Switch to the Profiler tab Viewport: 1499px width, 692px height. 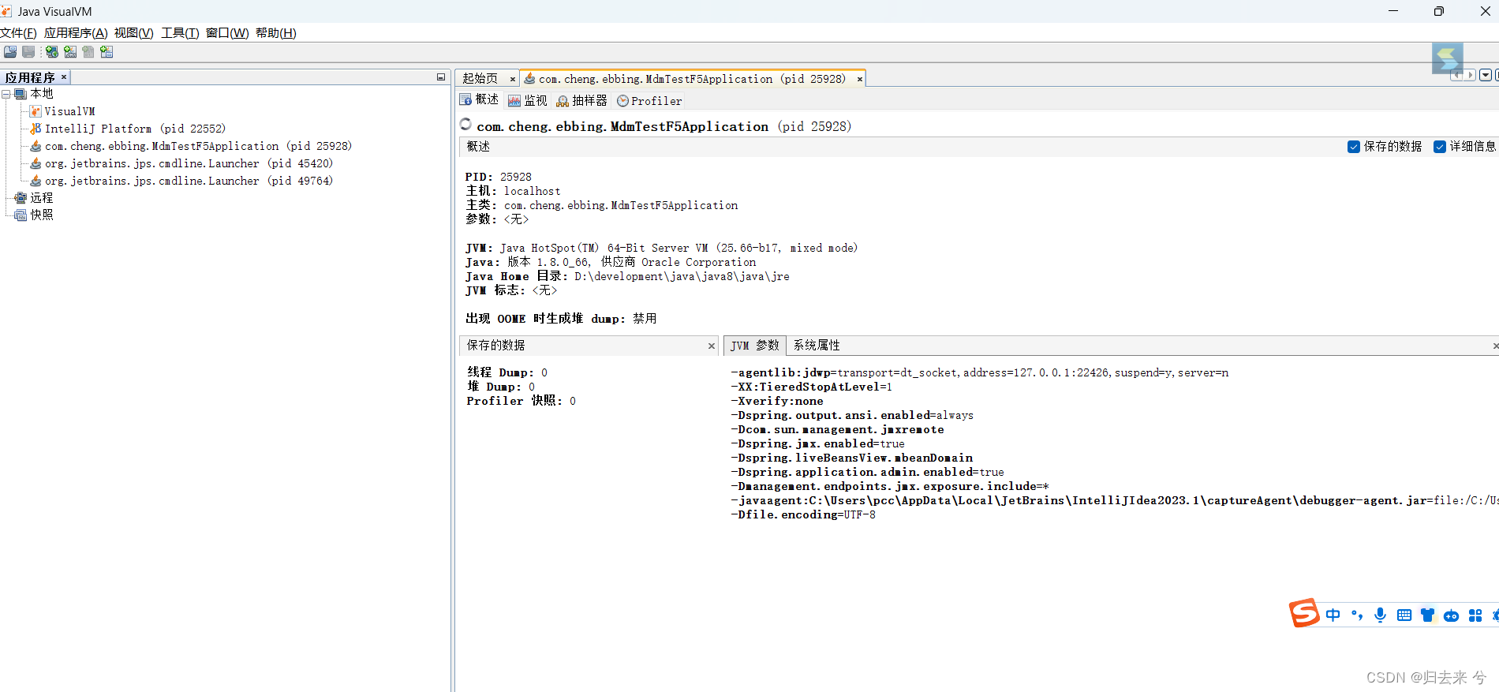pyautogui.click(x=649, y=101)
